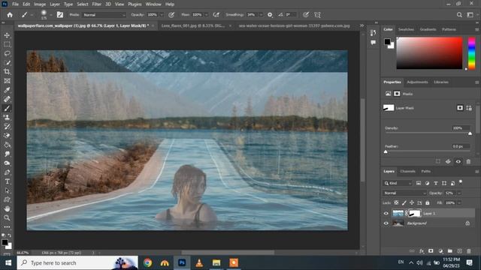This screenshot has width=481, height=270.
Task: Click the add layer style fx icon
Action: pyautogui.click(x=422, y=251)
